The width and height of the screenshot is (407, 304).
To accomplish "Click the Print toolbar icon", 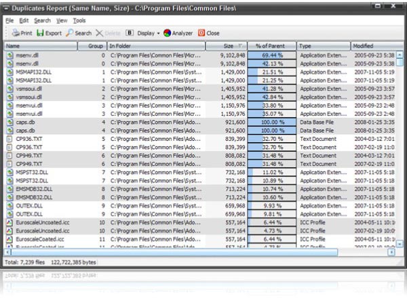I will (15, 32).
